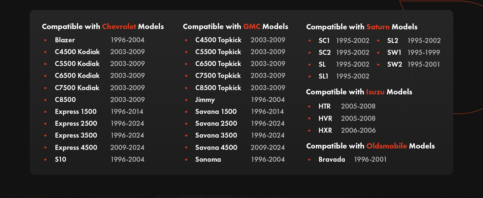Select the GMC Jimmy entry
The height and width of the screenshot is (198, 483).
(205, 100)
